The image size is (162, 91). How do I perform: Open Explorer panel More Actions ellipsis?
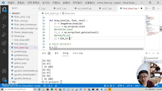(x=34, y=8)
